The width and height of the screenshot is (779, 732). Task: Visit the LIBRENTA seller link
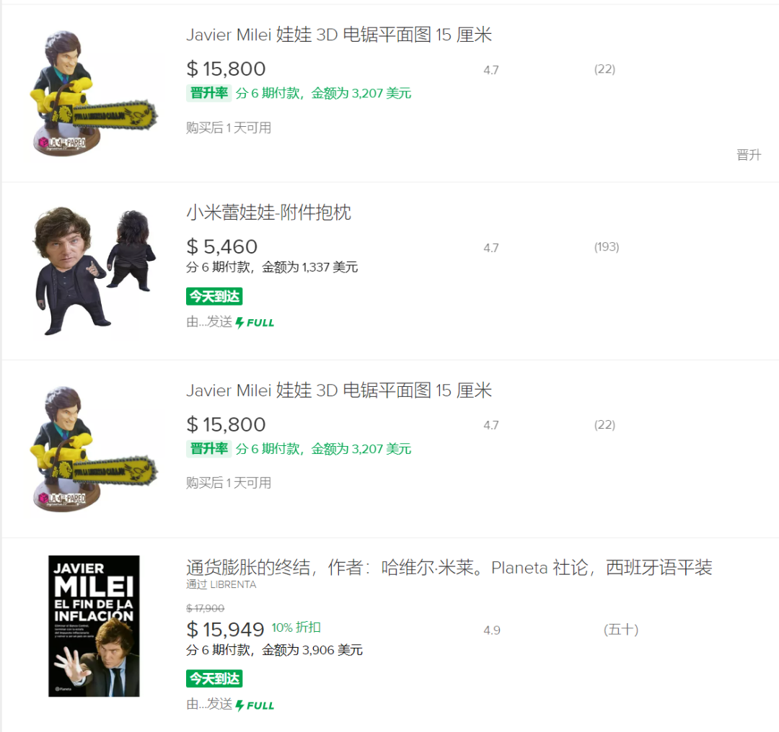pos(221,584)
